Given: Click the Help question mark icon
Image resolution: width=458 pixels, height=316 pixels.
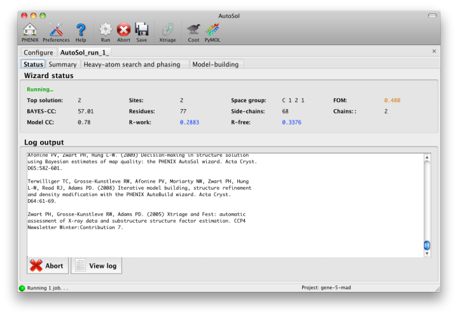Looking at the screenshot, I should [x=81, y=32].
